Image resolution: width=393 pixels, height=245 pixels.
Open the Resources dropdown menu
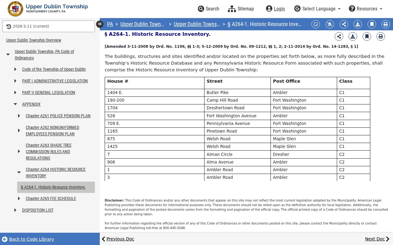coord(365,9)
